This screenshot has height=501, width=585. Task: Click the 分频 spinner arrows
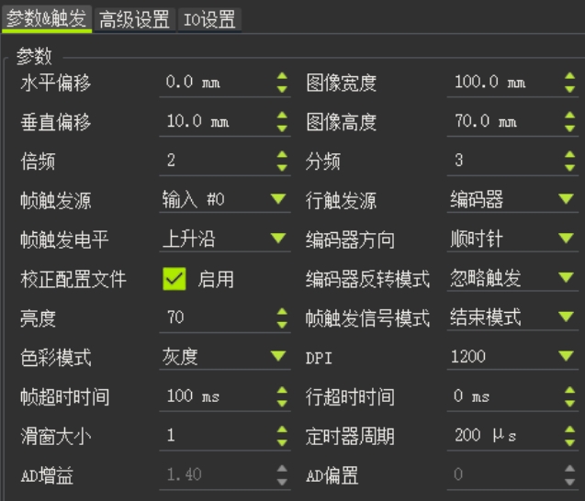tap(569, 161)
